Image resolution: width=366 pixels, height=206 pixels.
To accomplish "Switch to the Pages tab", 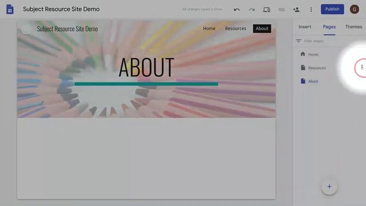I will click(x=329, y=27).
